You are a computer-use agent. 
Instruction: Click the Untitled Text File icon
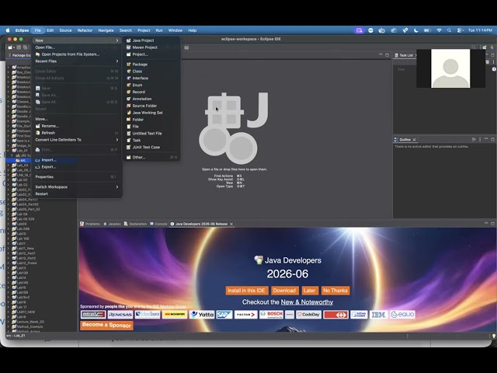pyautogui.click(x=129, y=134)
